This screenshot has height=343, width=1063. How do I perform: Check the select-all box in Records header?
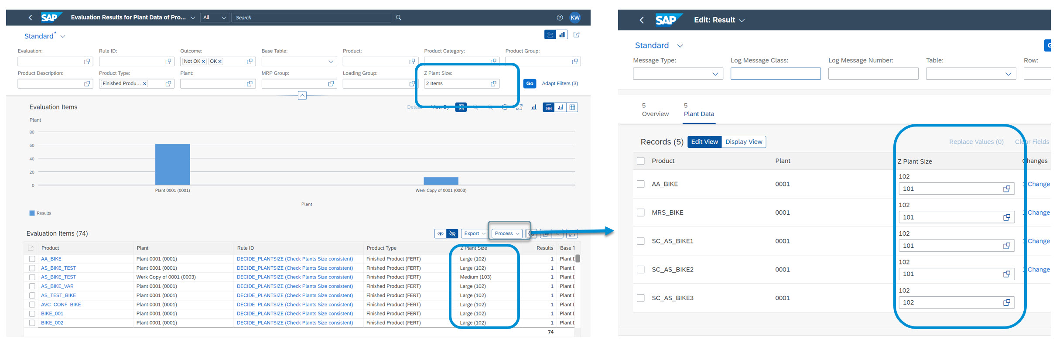641,161
